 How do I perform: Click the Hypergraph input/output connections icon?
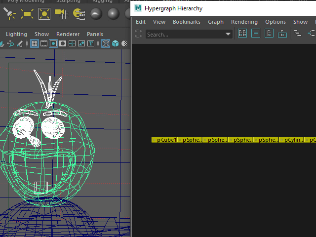pos(311,34)
